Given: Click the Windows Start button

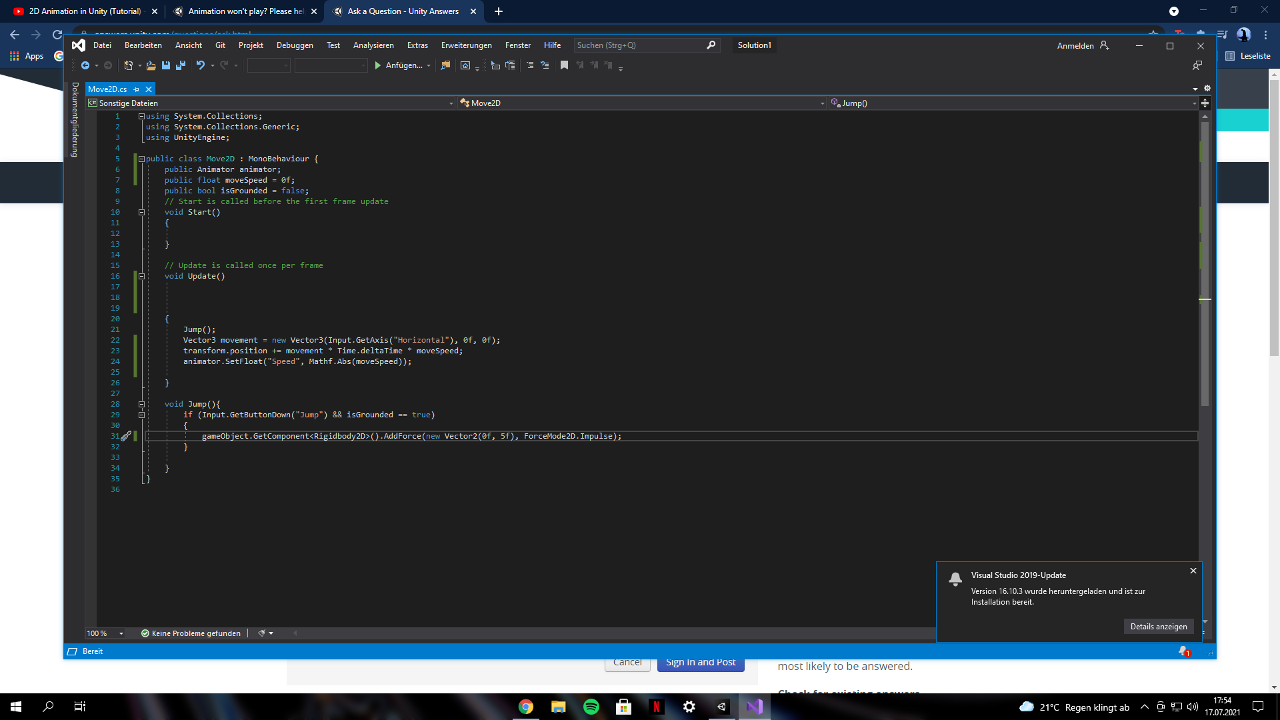Looking at the screenshot, I should click(x=16, y=707).
